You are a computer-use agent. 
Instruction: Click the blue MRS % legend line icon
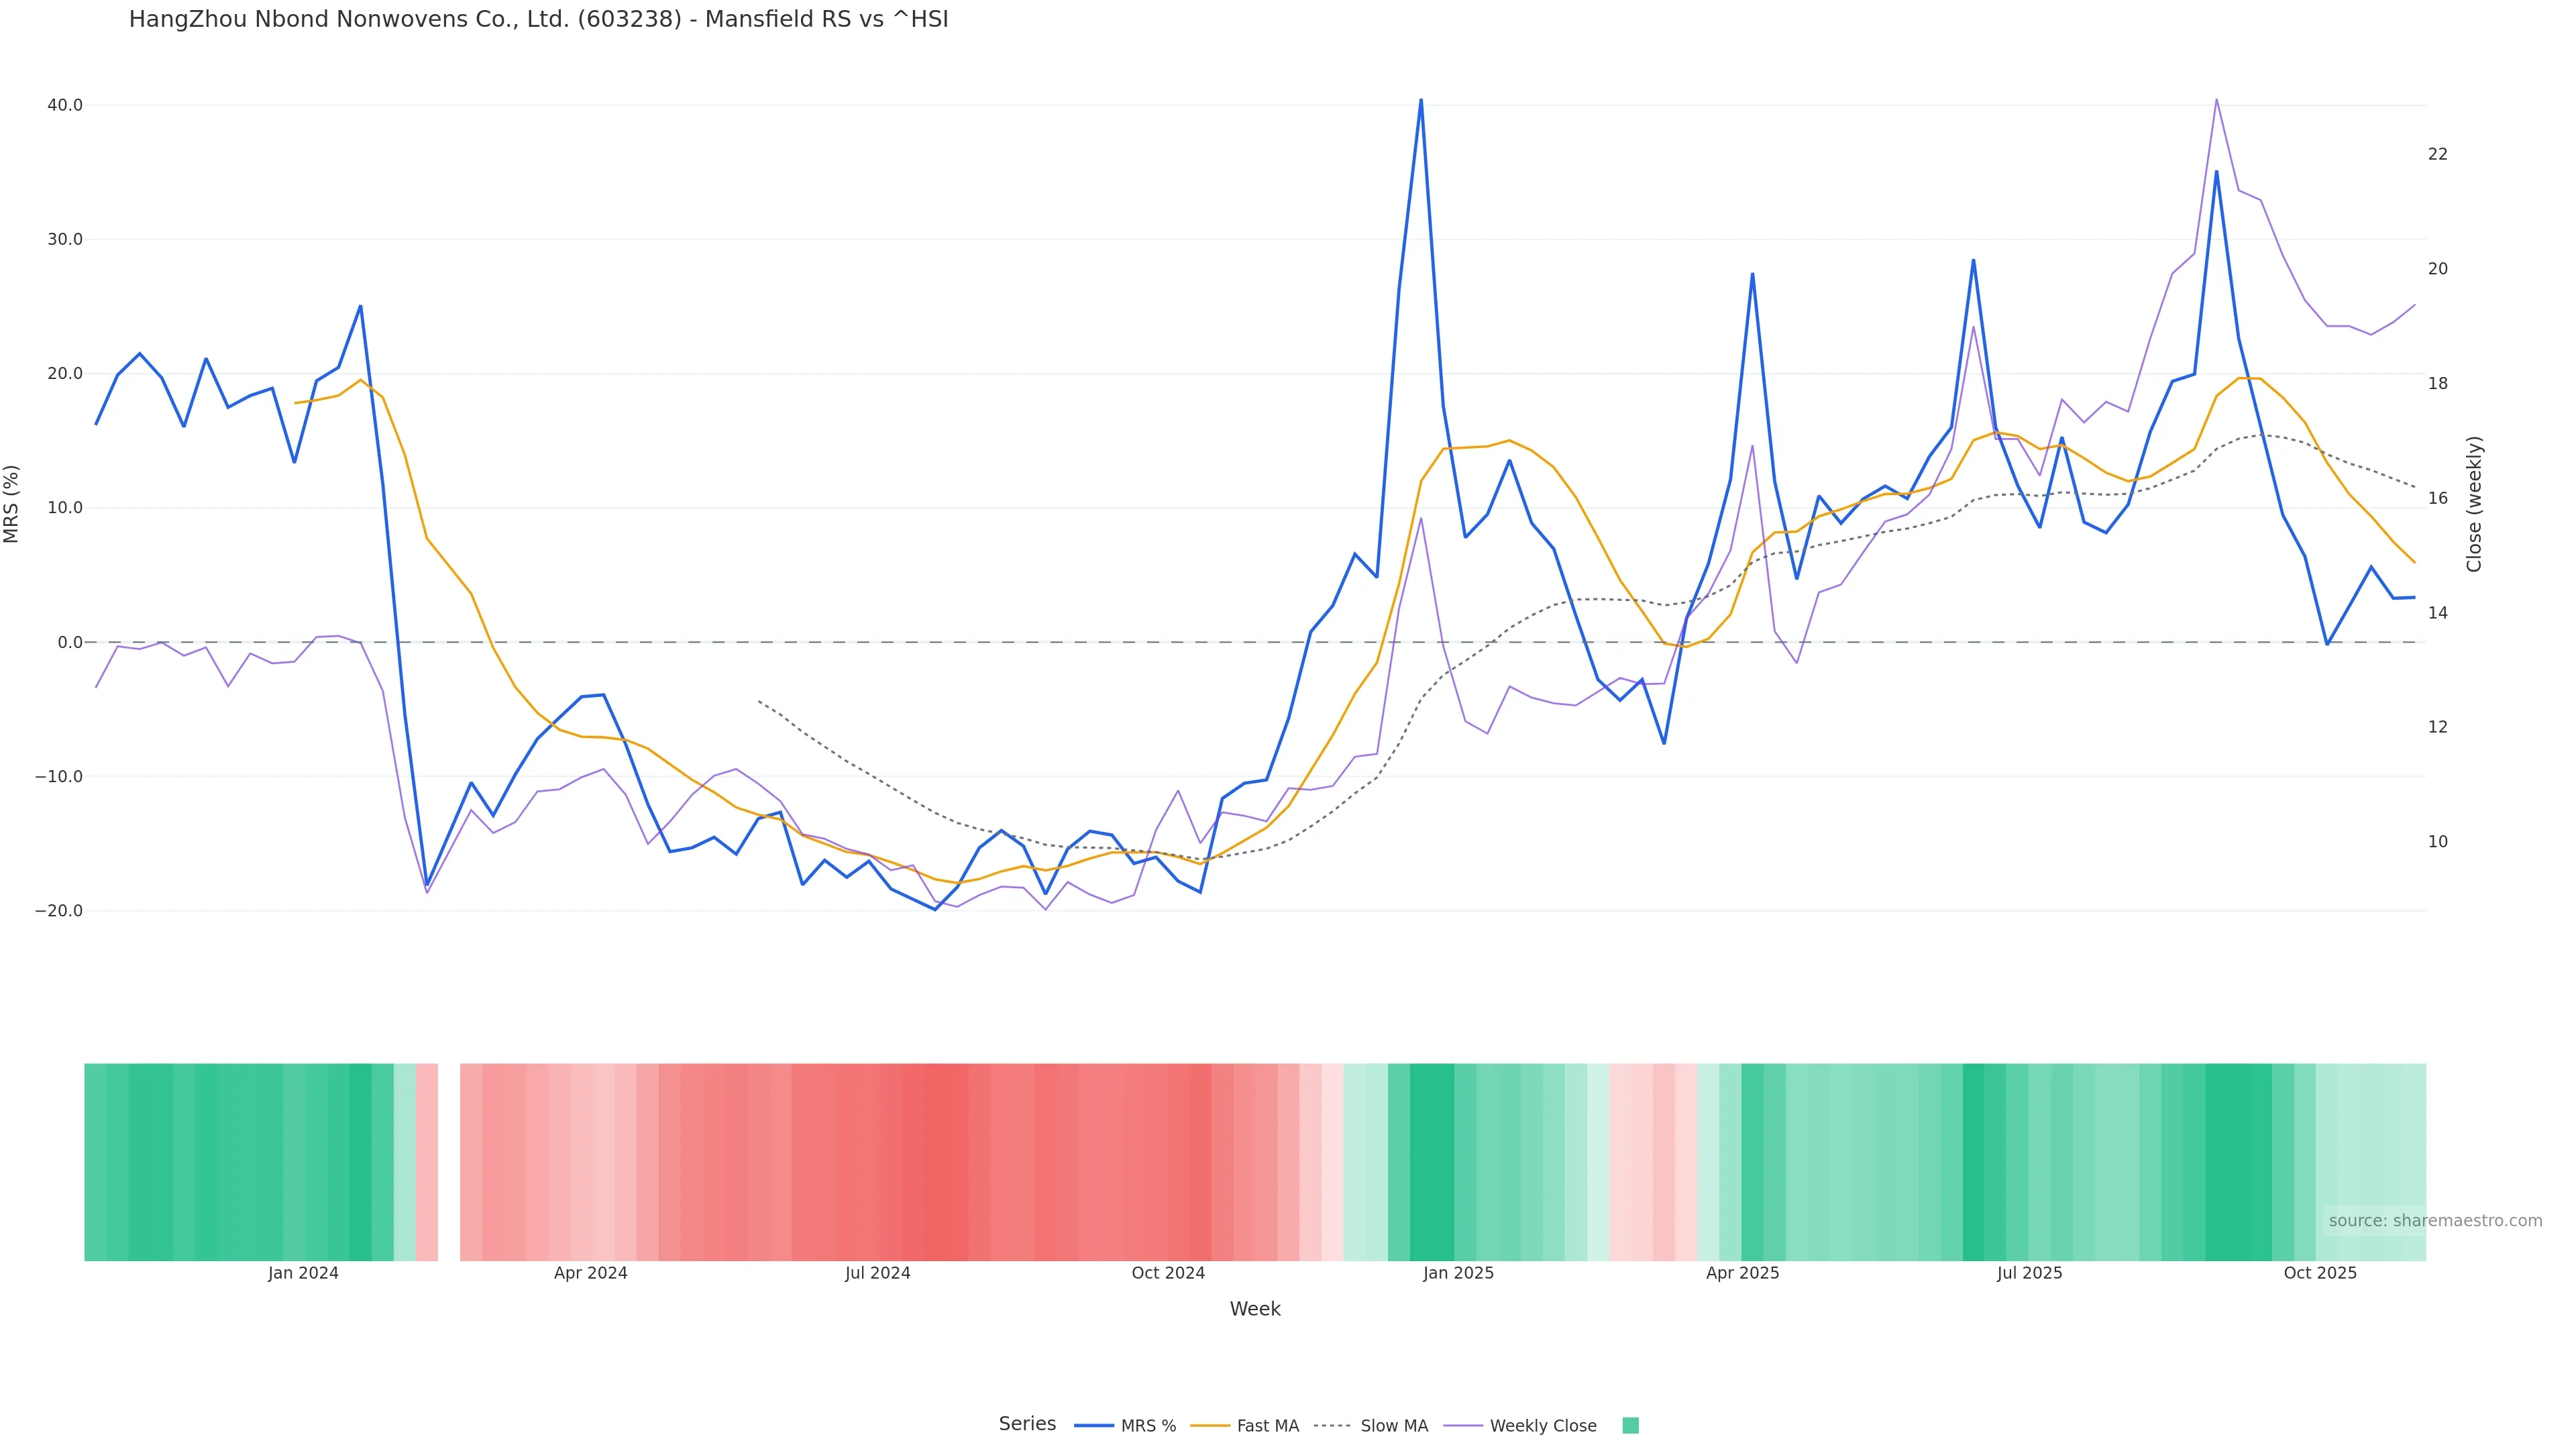click(x=1094, y=1426)
